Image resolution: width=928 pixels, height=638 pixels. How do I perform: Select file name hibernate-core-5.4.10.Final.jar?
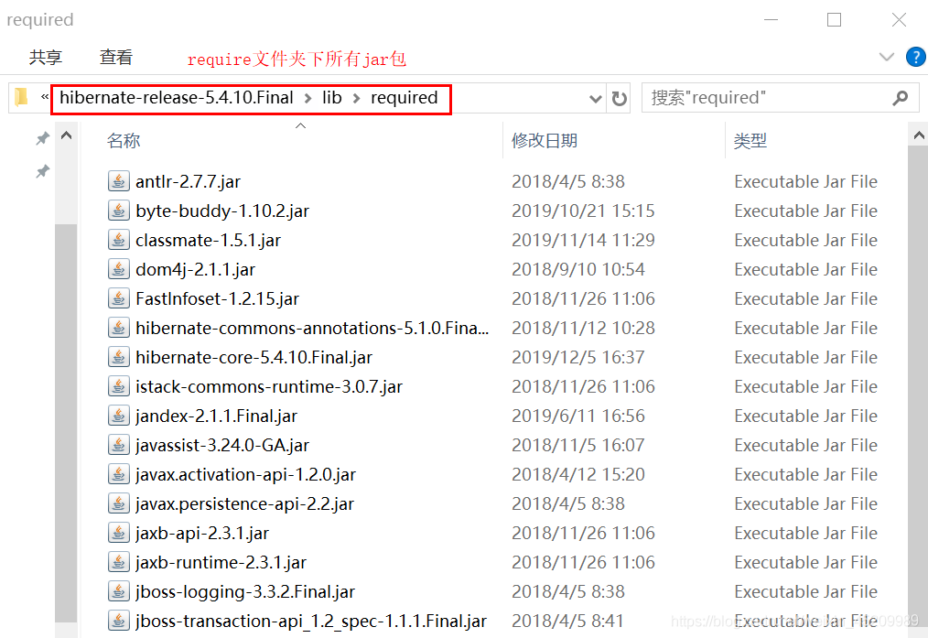pyautogui.click(x=254, y=357)
